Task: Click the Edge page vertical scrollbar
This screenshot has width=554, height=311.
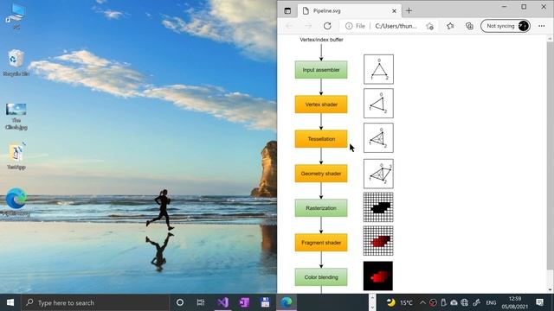Action: click(551, 155)
